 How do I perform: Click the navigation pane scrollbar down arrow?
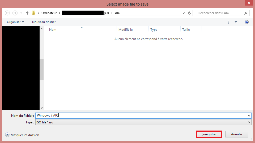(x=41, y=108)
